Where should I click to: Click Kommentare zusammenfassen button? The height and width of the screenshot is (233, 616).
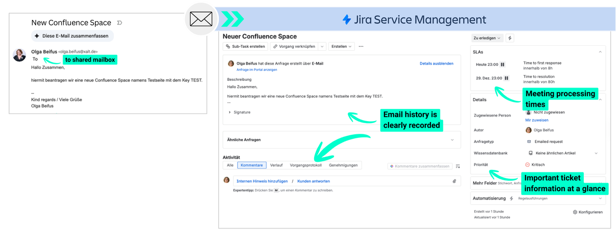[x=420, y=166]
